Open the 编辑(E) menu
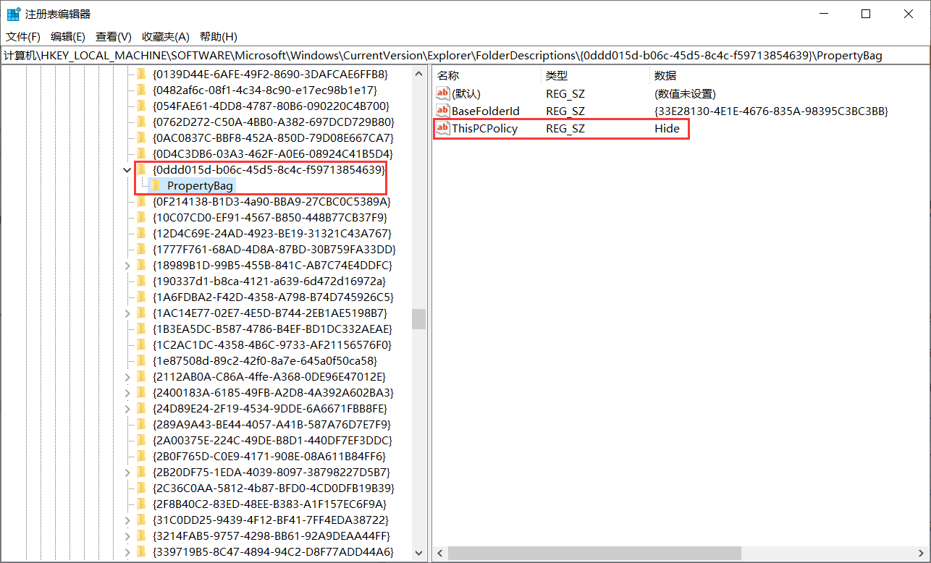The width and height of the screenshot is (931, 563). coord(68,37)
